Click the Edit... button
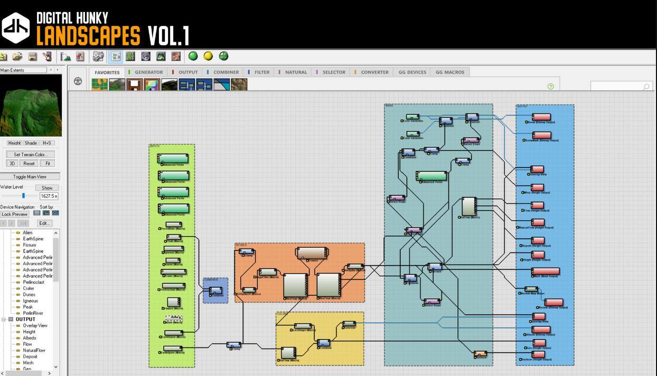This screenshot has height=376, width=657. pos(44,223)
